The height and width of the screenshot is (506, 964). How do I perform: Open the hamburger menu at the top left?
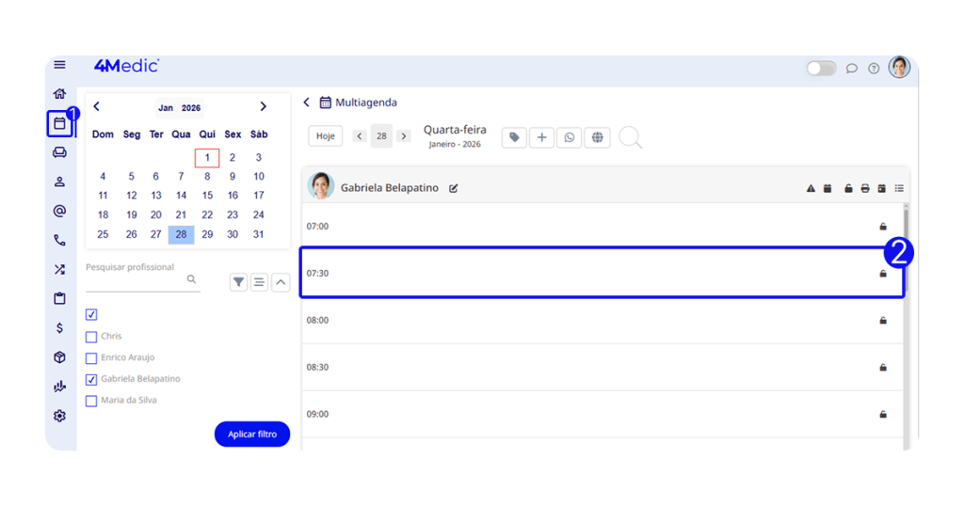(59, 65)
